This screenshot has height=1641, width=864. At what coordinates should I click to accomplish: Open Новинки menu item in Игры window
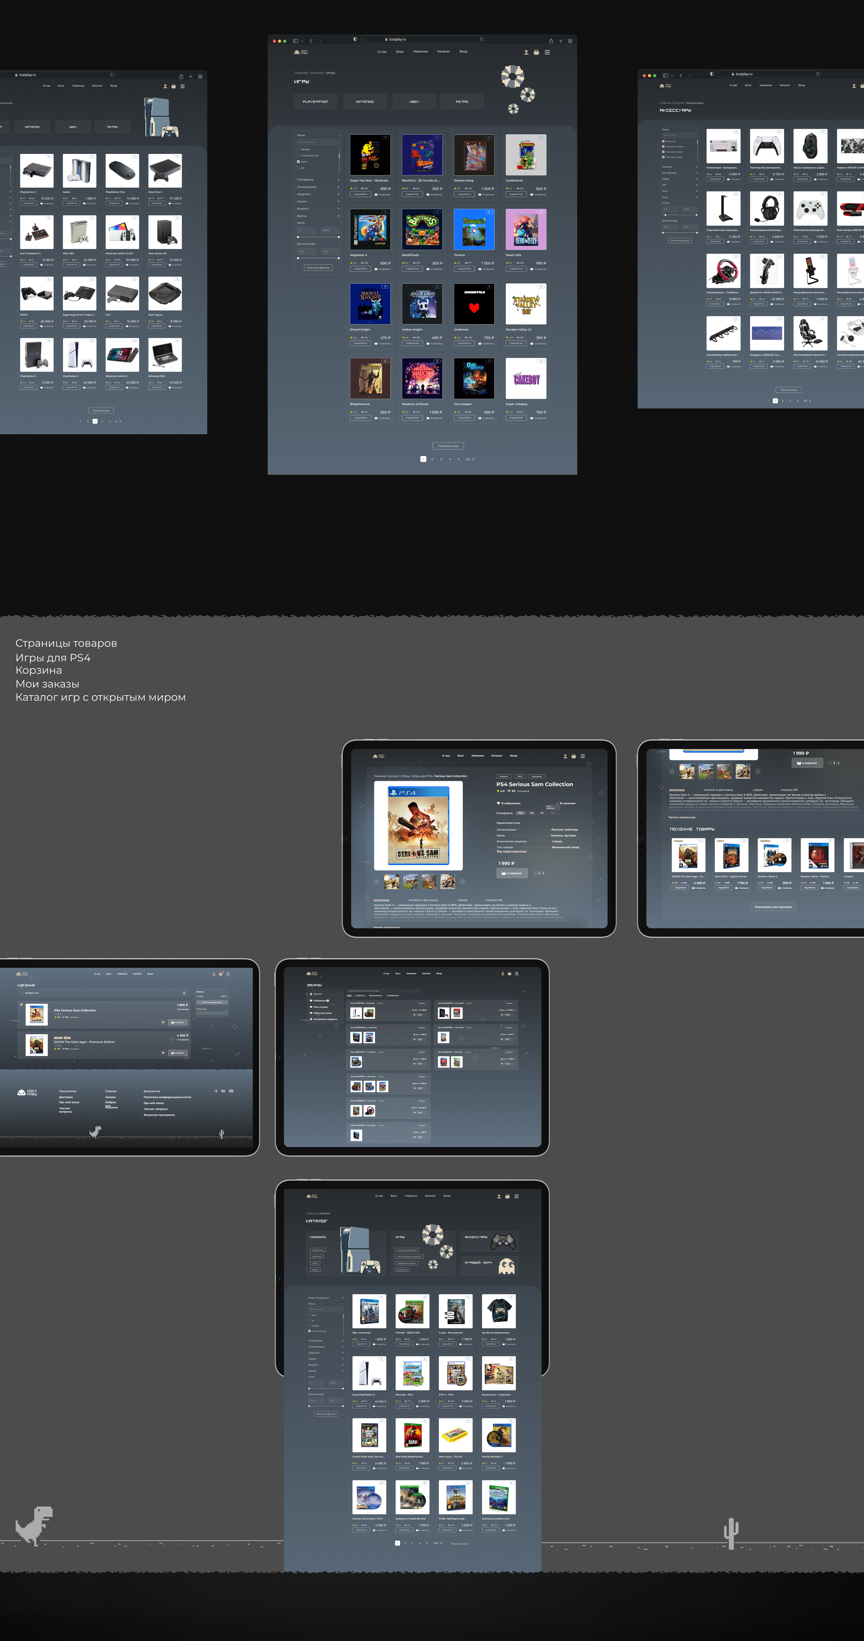(420, 52)
